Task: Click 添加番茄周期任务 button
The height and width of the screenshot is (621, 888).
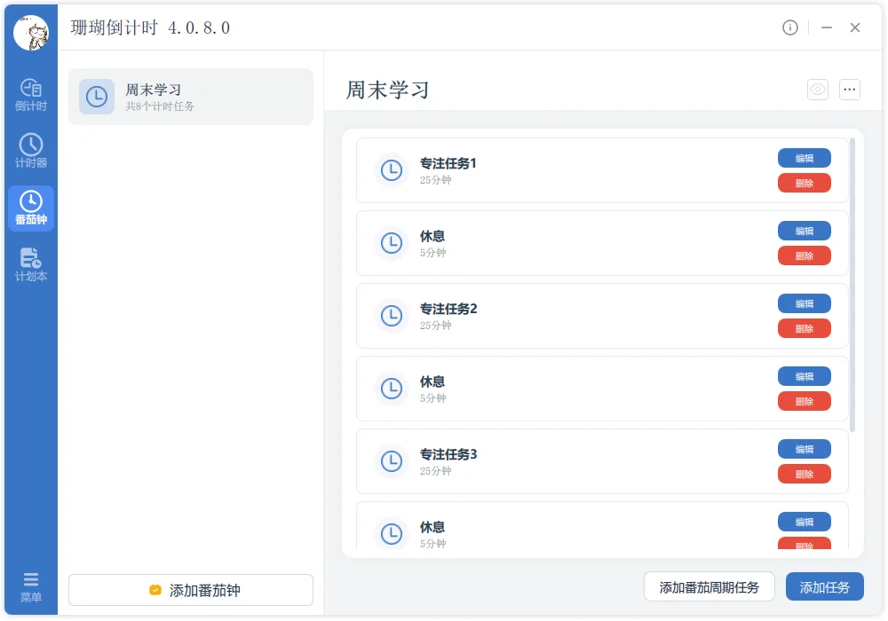Action: coord(709,587)
